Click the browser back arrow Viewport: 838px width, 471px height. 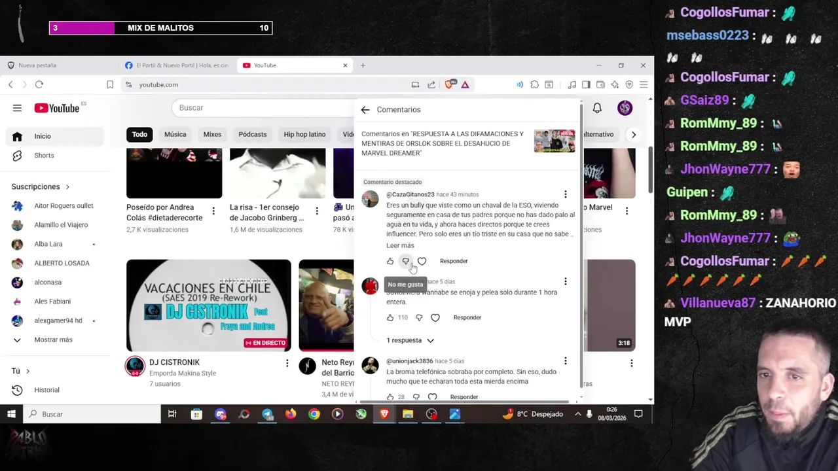10,84
